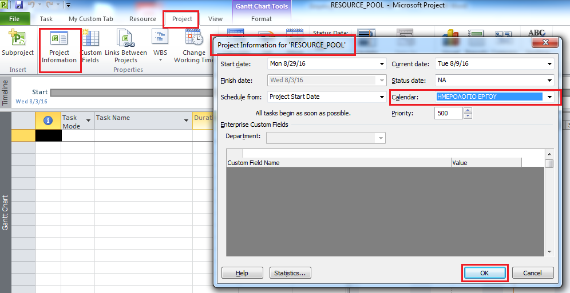Decrease Priority with the down spinner
Screen dimensions: 570x293
coord(468,116)
